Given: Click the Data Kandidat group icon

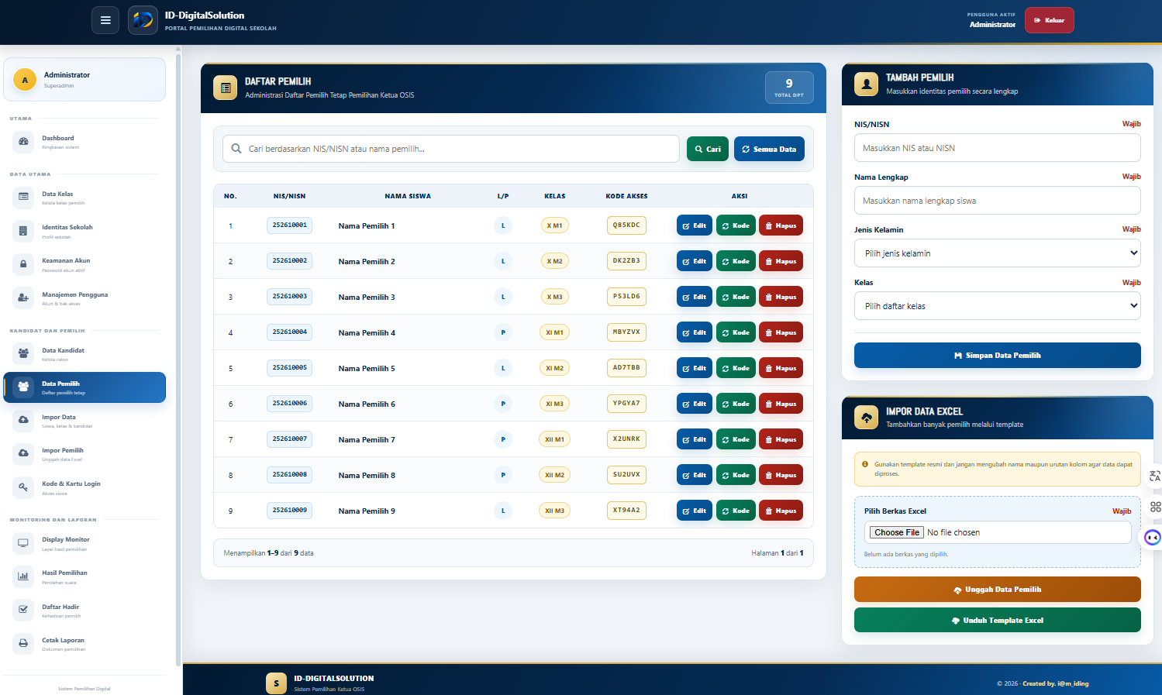Looking at the screenshot, I should point(23,353).
